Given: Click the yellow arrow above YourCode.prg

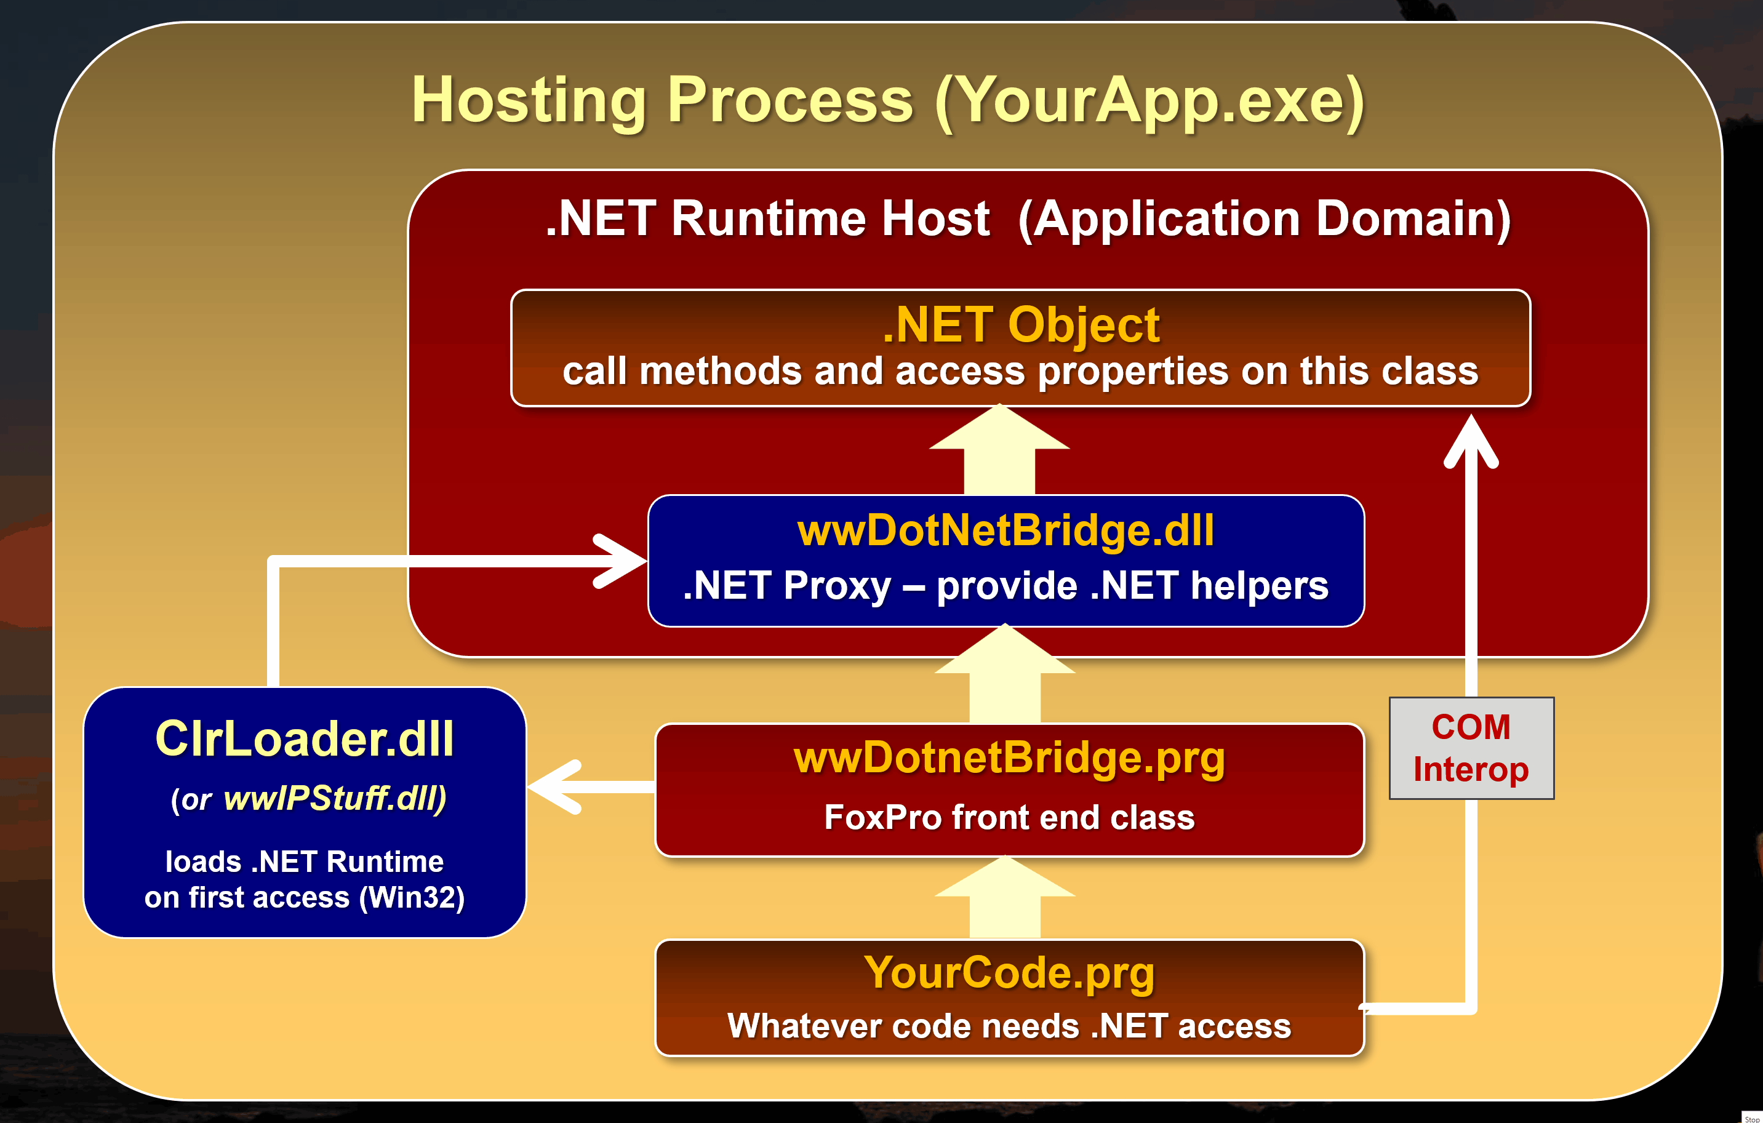Looking at the screenshot, I should tap(1004, 900).
